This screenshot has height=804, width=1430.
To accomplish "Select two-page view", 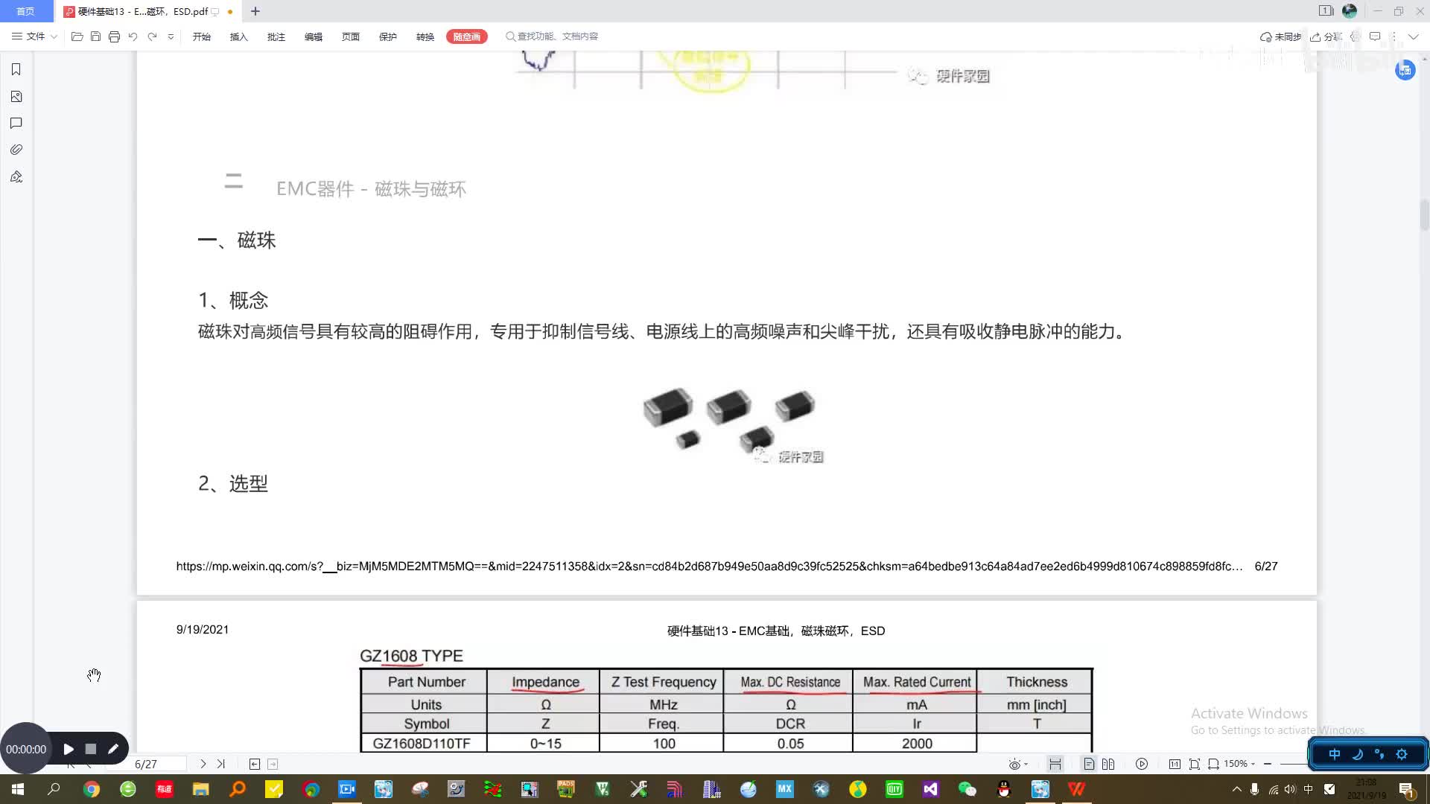I will click(x=1108, y=764).
